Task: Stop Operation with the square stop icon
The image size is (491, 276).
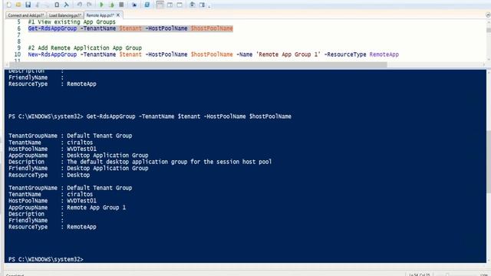Action: tap(121, 5)
